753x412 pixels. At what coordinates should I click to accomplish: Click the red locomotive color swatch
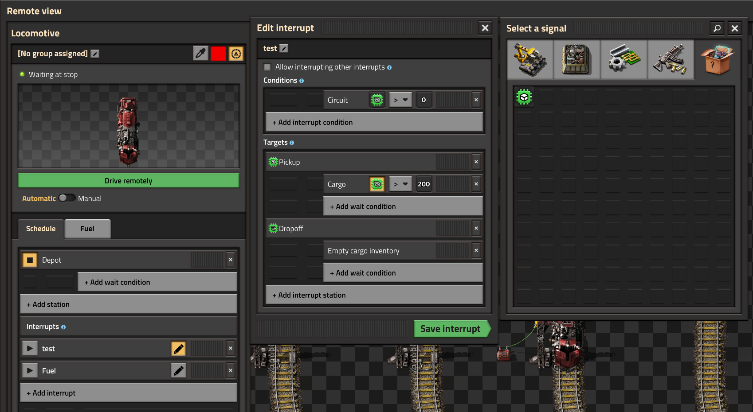click(218, 54)
